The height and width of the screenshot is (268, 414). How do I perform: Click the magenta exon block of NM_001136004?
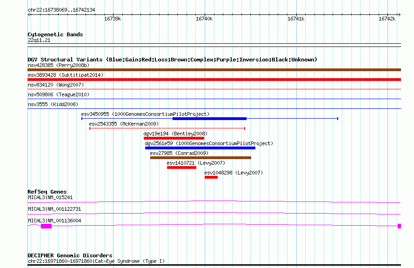pyautogui.click(x=46, y=226)
